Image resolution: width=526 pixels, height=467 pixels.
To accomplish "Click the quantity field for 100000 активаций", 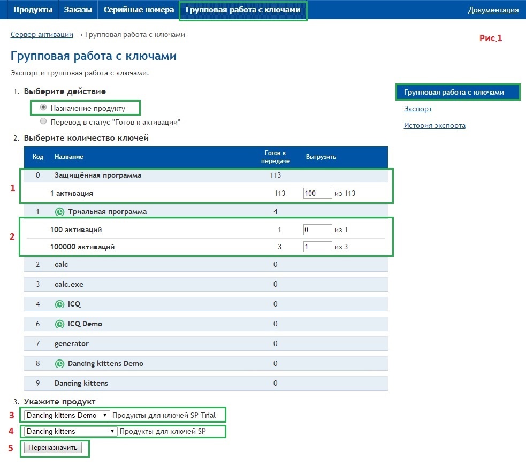I will [x=317, y=247].
